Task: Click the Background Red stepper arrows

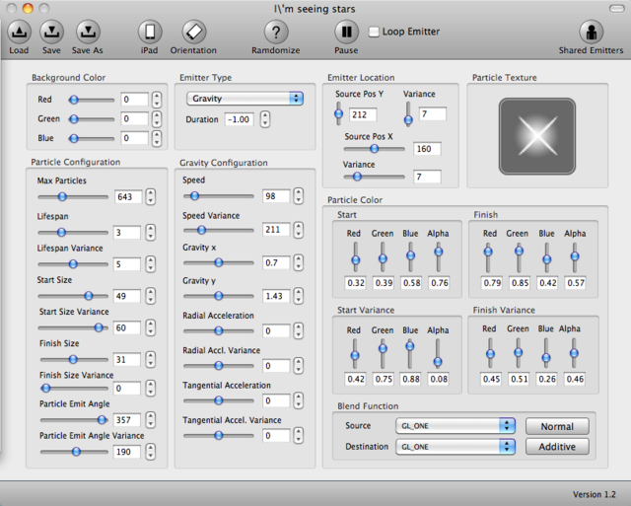Action: pyautogui.click(x=157, y=100)
